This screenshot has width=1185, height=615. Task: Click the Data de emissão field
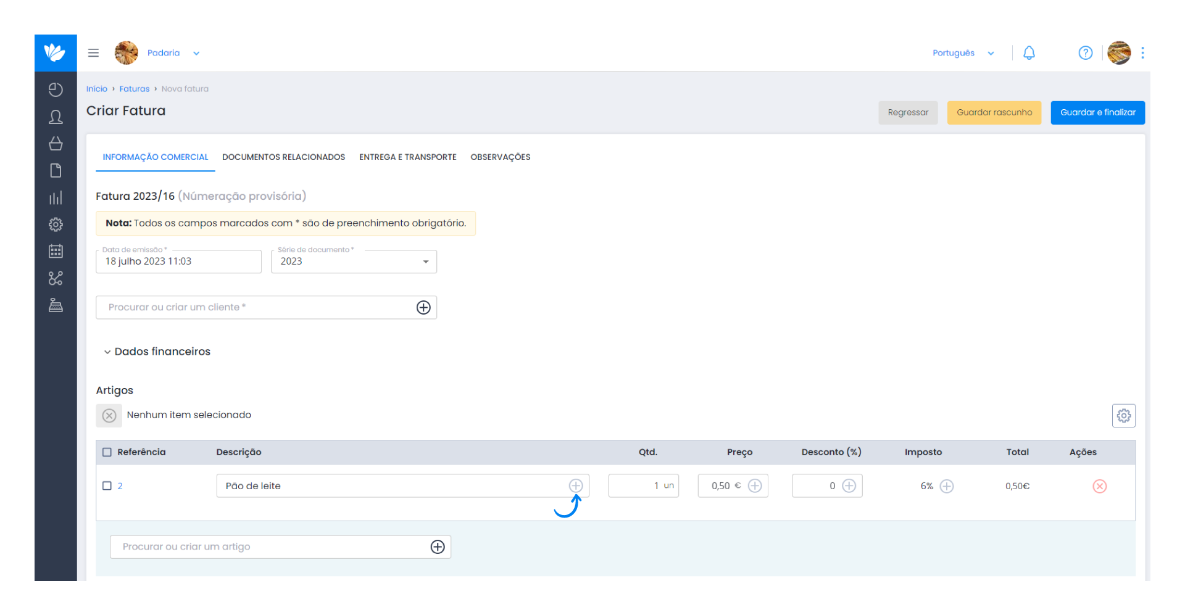coord(179,262)
